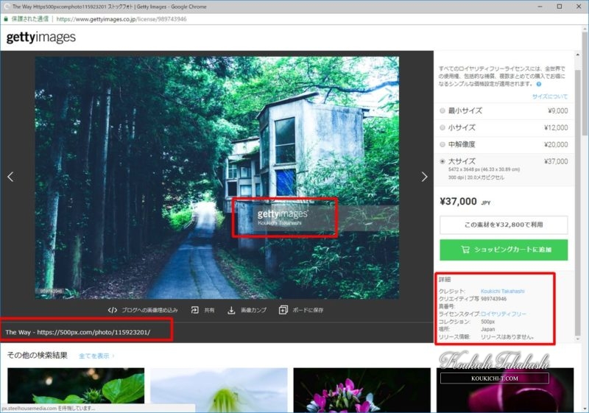Open the dark magenta flower thumbnail result
Screen dimensions: 589x413
pos(505,389)
